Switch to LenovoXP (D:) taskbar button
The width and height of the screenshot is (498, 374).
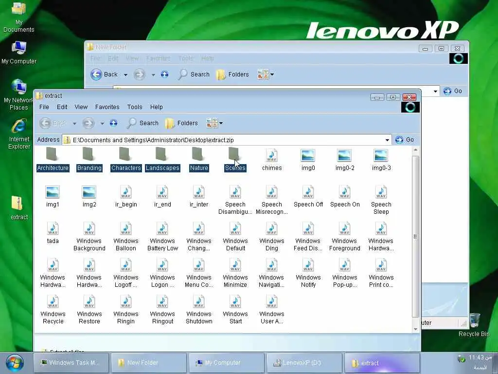click(304, 363)
